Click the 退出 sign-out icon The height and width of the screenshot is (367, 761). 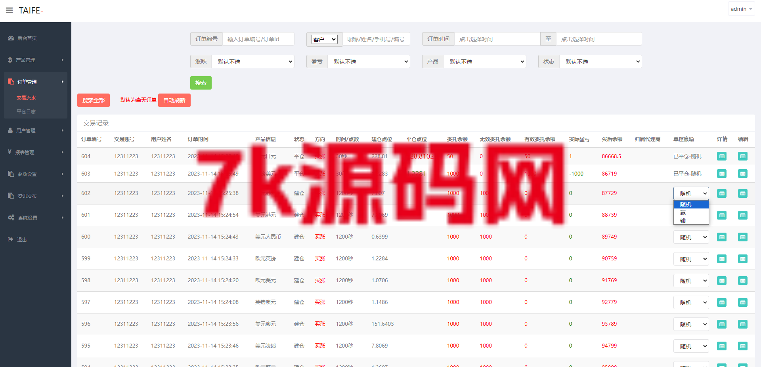(x=10, y=239)
